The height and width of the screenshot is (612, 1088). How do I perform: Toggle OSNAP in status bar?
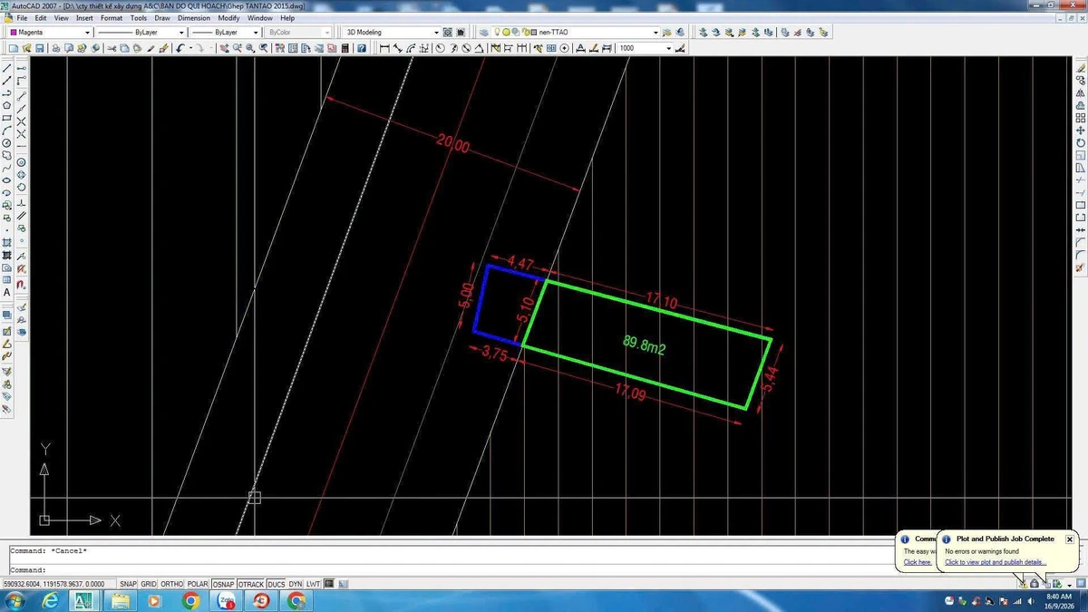(x=223, y=584)
